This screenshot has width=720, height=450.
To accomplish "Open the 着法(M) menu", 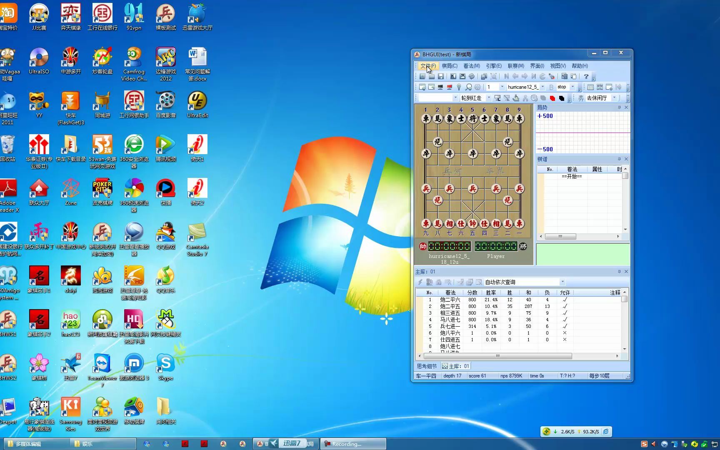I will [x=472, y=66].
